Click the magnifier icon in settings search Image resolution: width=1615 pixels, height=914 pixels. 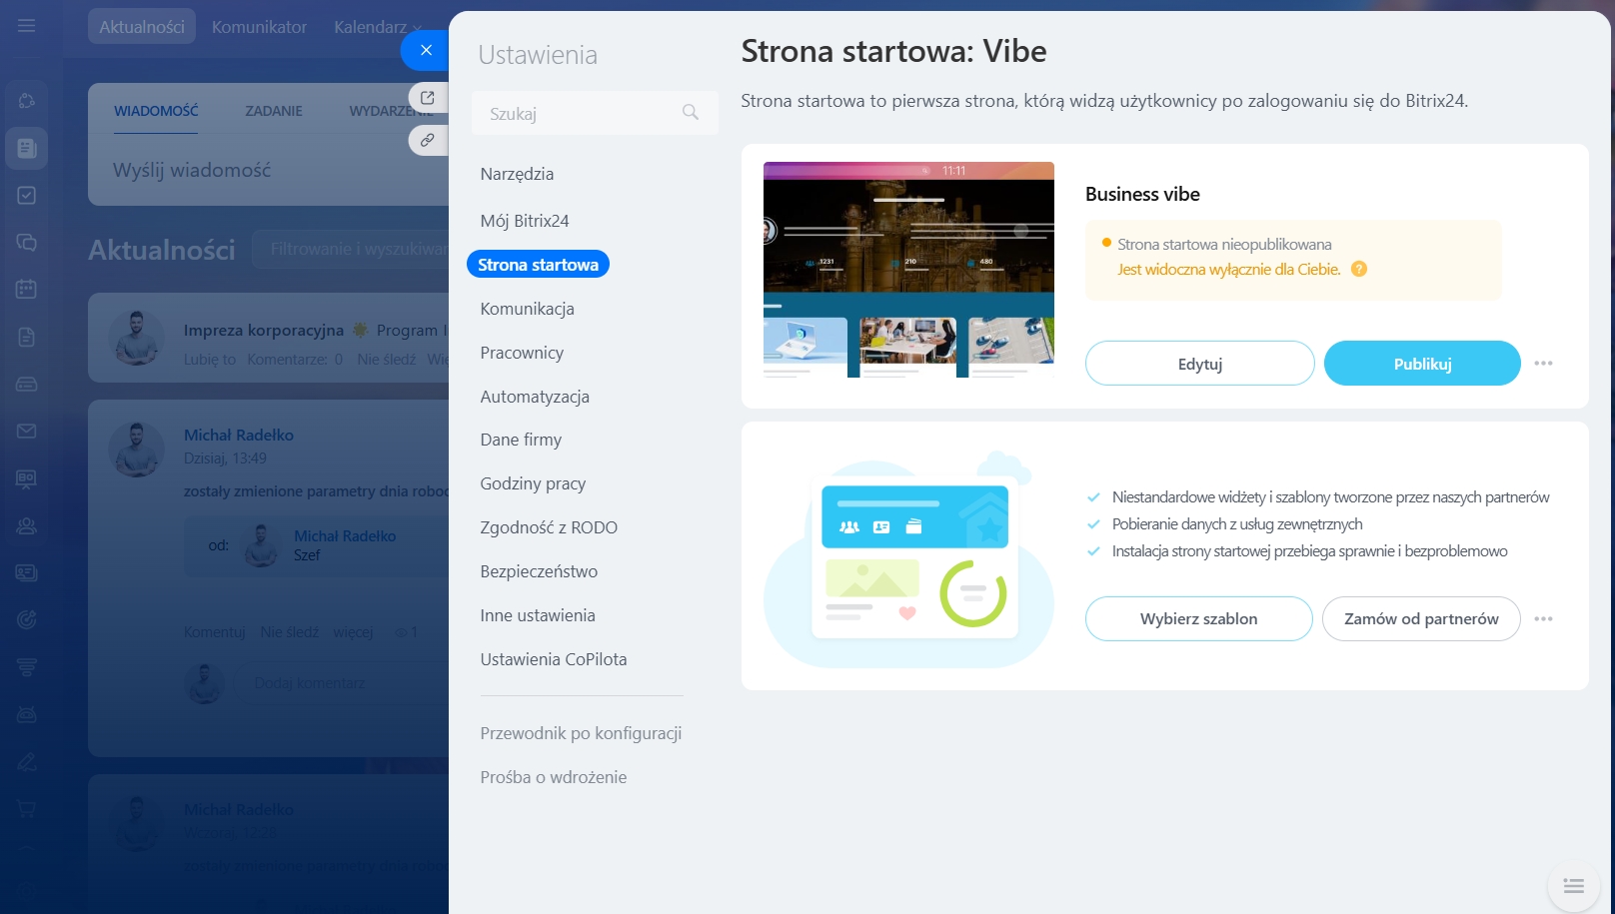(690, 113)
